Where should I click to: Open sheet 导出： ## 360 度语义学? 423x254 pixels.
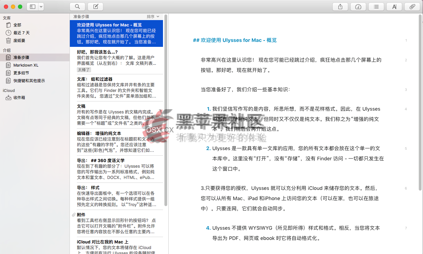pos(116,169)
